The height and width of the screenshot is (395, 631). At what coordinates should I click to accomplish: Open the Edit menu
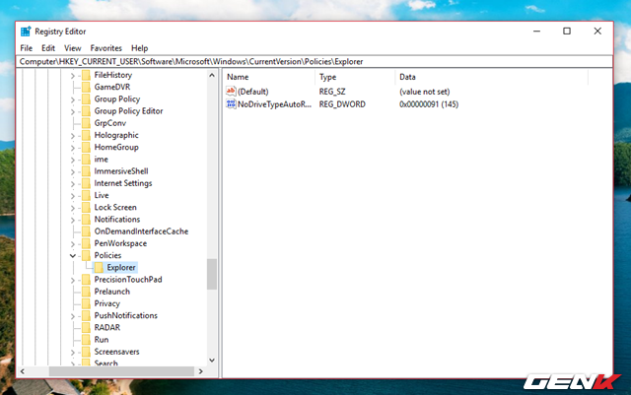tap(48, 48)
